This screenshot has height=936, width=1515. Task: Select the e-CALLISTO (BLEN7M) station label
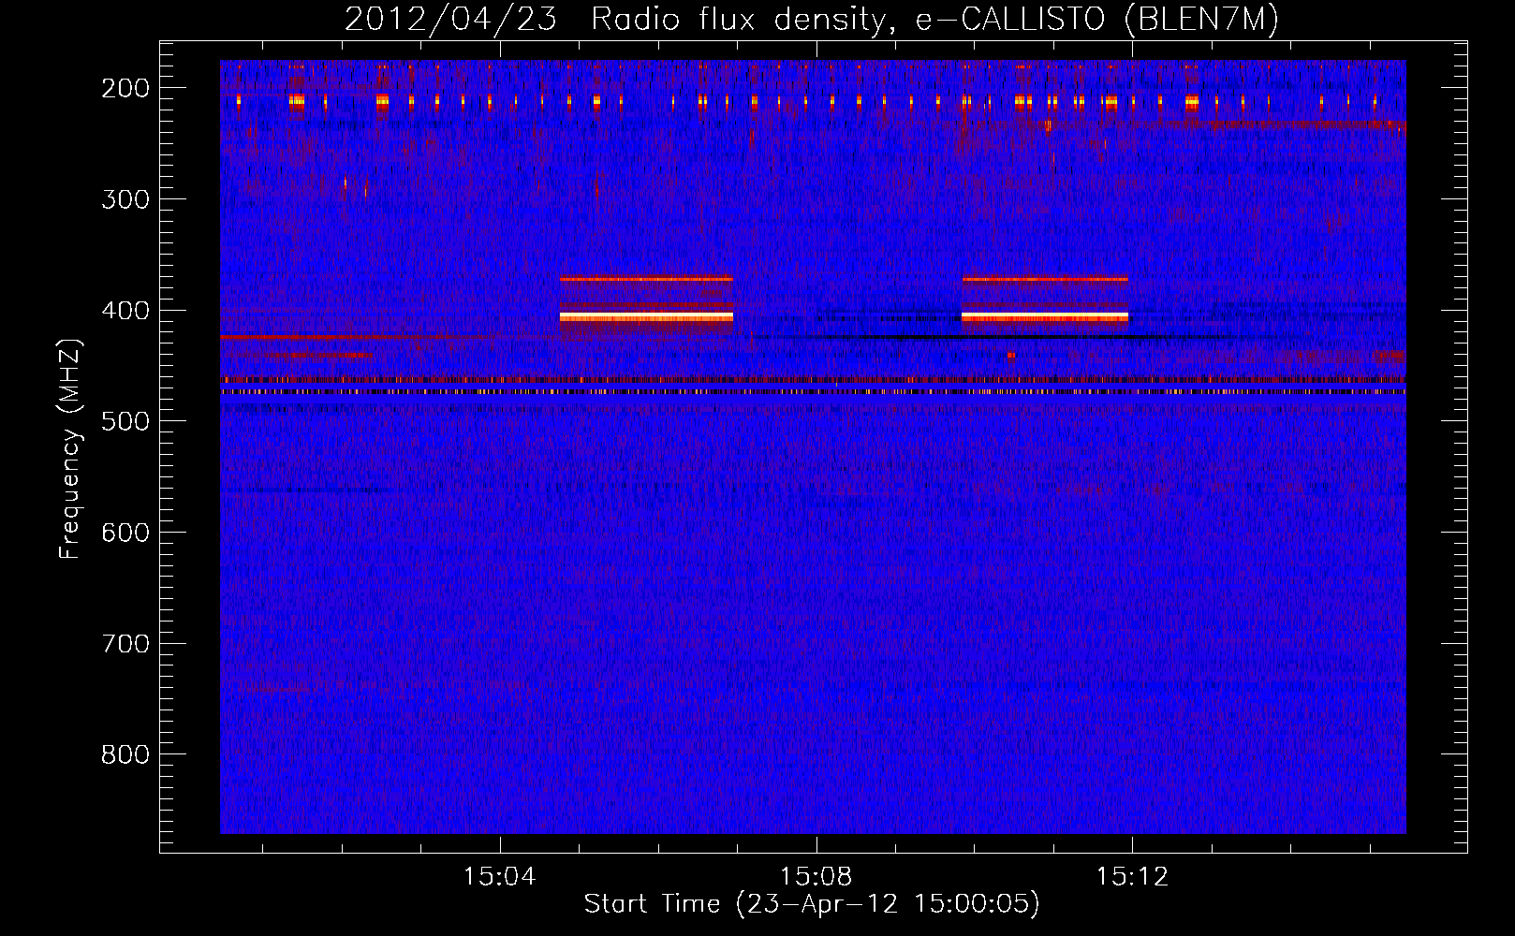coord(1096,20)
